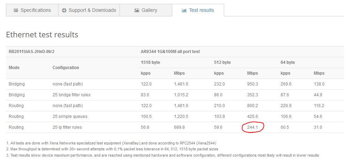Click '122.0' in Routing fast path row
This screenshot has height=165, width=350.
click(146, 106)
